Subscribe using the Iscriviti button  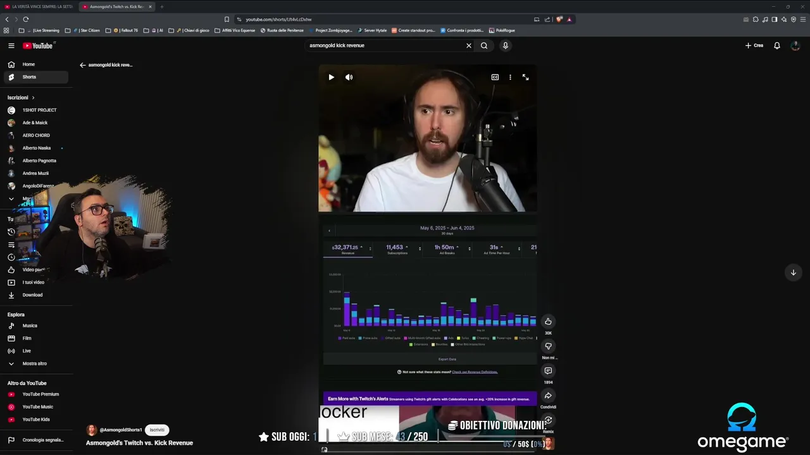point(157,430)
